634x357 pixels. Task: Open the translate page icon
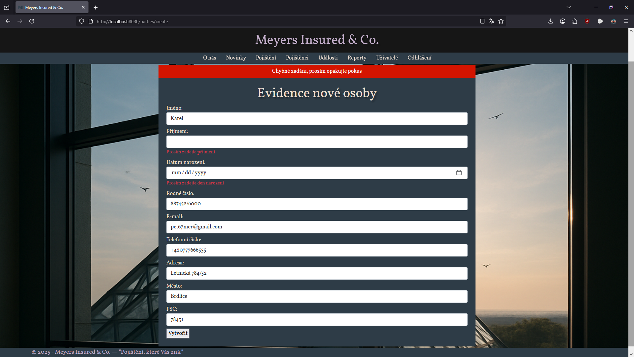tap(492, 21)
